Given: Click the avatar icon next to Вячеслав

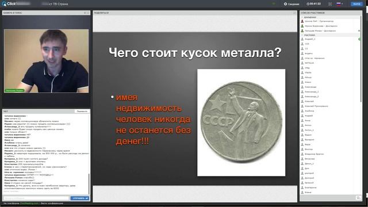Looking at the screenshot, I should pos(302,159).
